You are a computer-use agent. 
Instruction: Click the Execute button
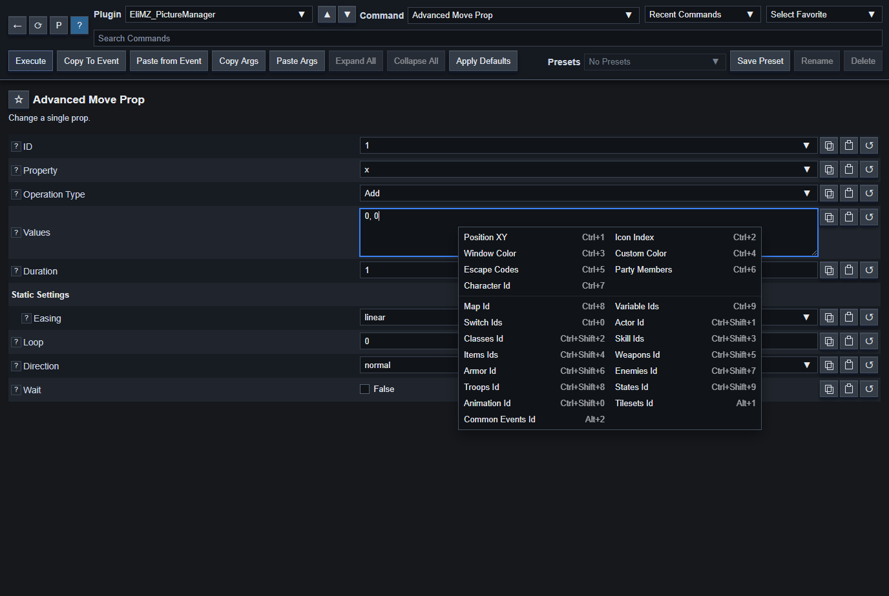click(31, 61)
